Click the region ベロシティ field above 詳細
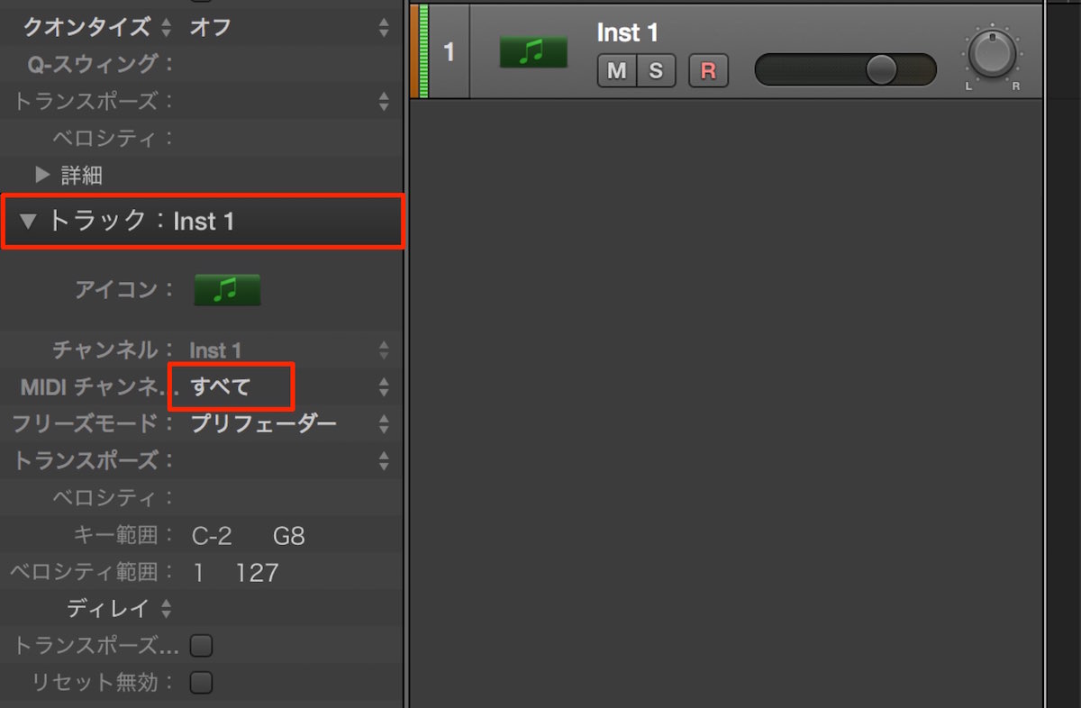The height and width of the screenshot is (708, 1081). 114,138
